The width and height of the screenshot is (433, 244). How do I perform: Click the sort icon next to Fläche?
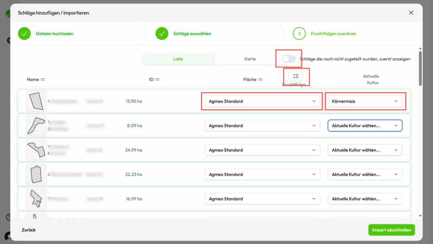pyautogui.click(x=260, y=80)
